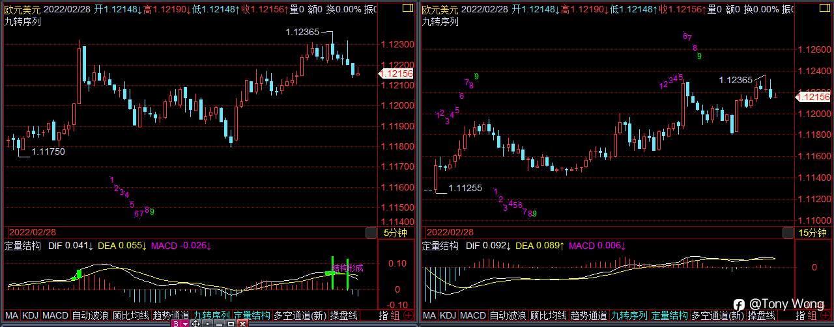Click the small dot icon on floating toolbar
834x327 pixels.
[x=207, y=323]
